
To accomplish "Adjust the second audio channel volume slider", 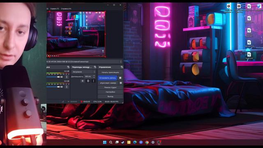I will point(53,87).
